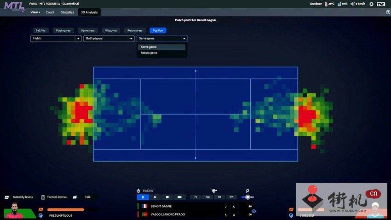Click the mood icon beside STRESSED
Screen dimensions: 391x220
click(291, 215)
